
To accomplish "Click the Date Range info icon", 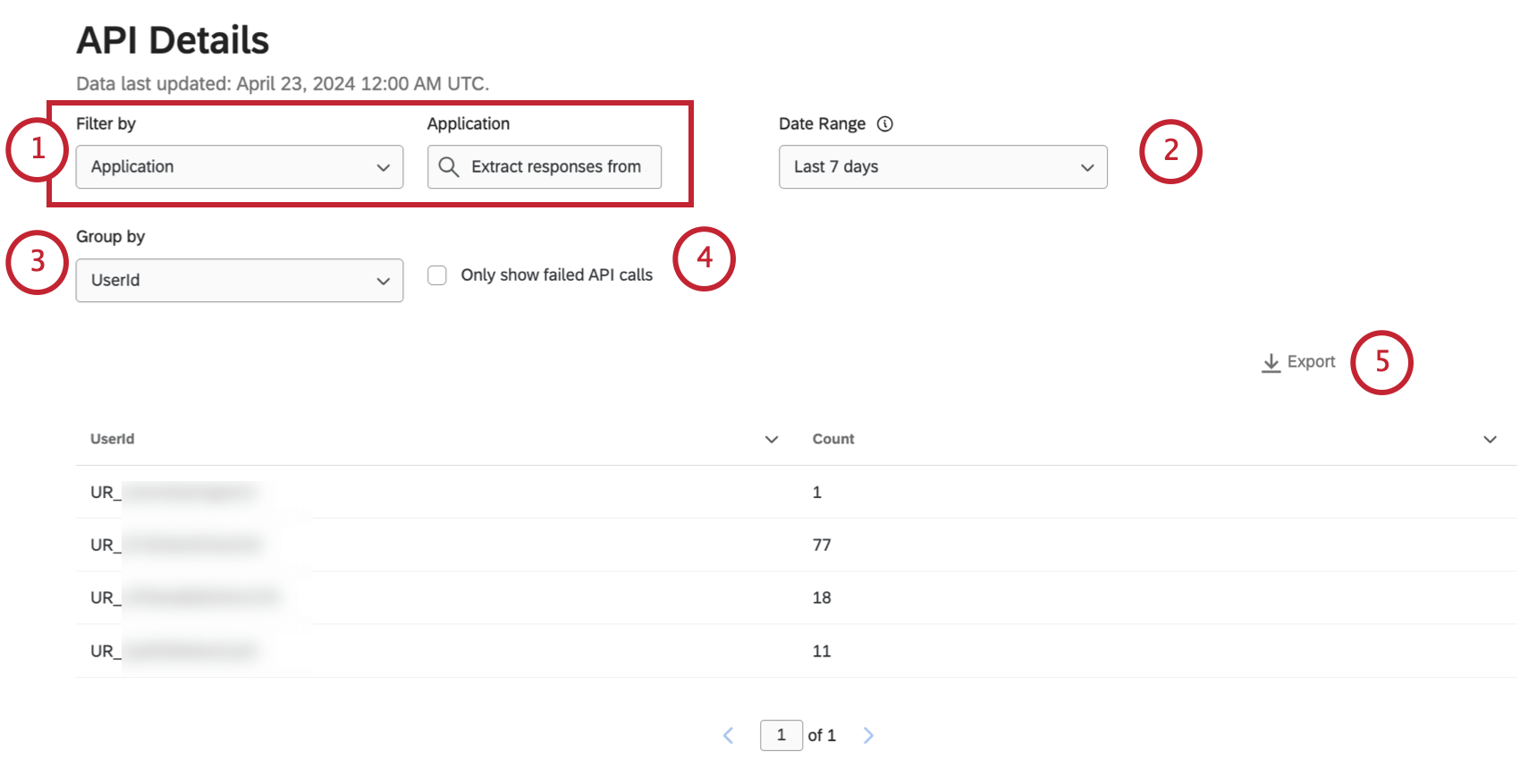I will 885,124.
